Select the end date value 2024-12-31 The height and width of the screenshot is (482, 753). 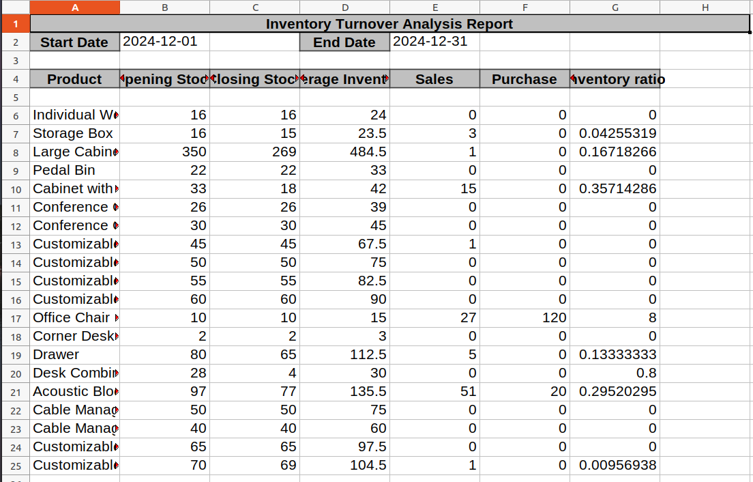[x=434, y=42]
